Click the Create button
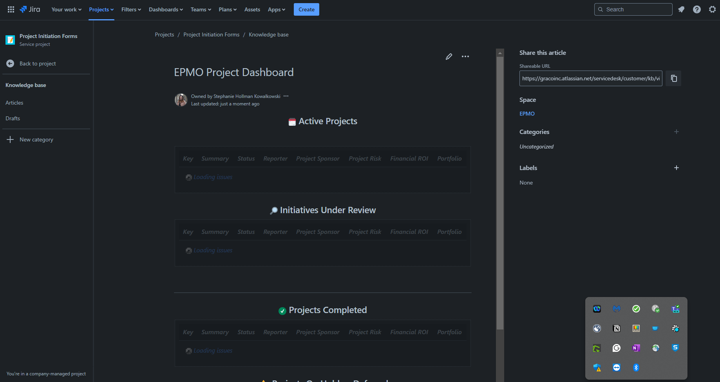Screen dimensions: 720x382 pos(306,9)
